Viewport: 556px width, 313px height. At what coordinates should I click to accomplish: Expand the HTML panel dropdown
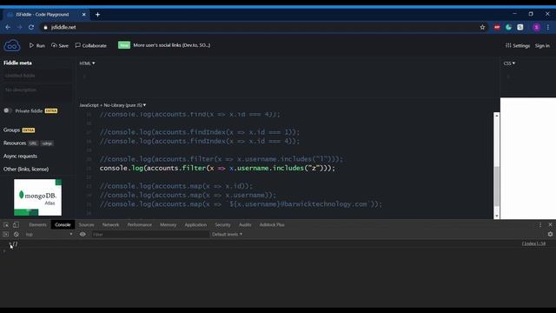coord(87,63)
